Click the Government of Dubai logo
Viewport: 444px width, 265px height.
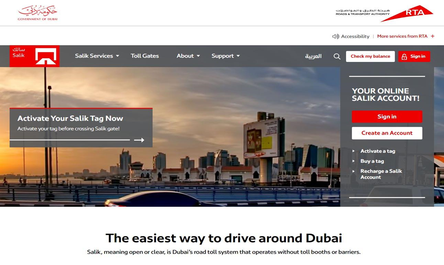coord(37,13)
